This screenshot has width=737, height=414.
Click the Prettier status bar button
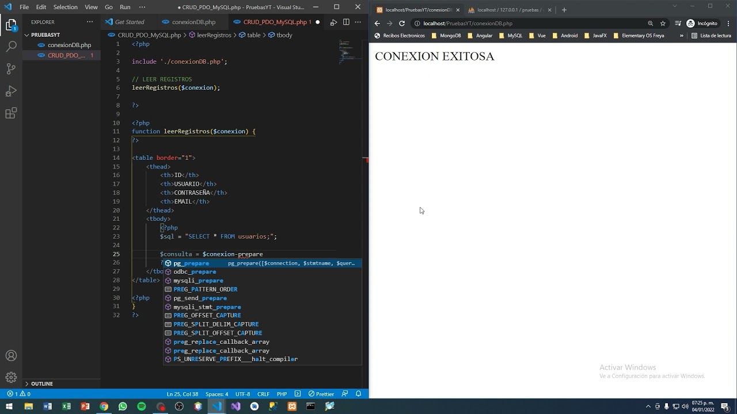tap(321, 394)
